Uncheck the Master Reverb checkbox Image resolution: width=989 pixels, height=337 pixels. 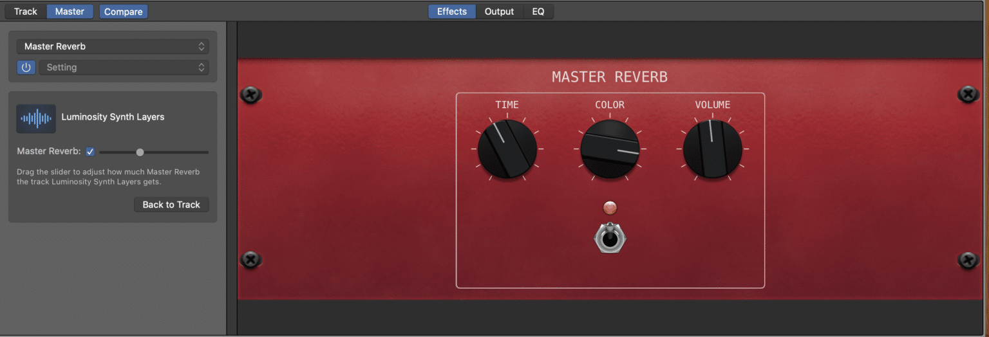pos(90,152)
